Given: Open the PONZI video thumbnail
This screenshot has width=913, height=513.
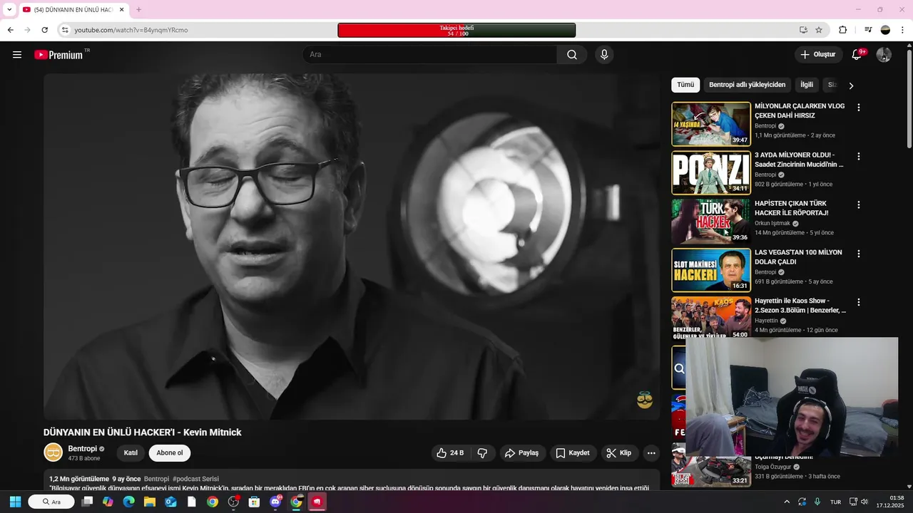Looking at the screenshot, I should [x=711, y=172].
